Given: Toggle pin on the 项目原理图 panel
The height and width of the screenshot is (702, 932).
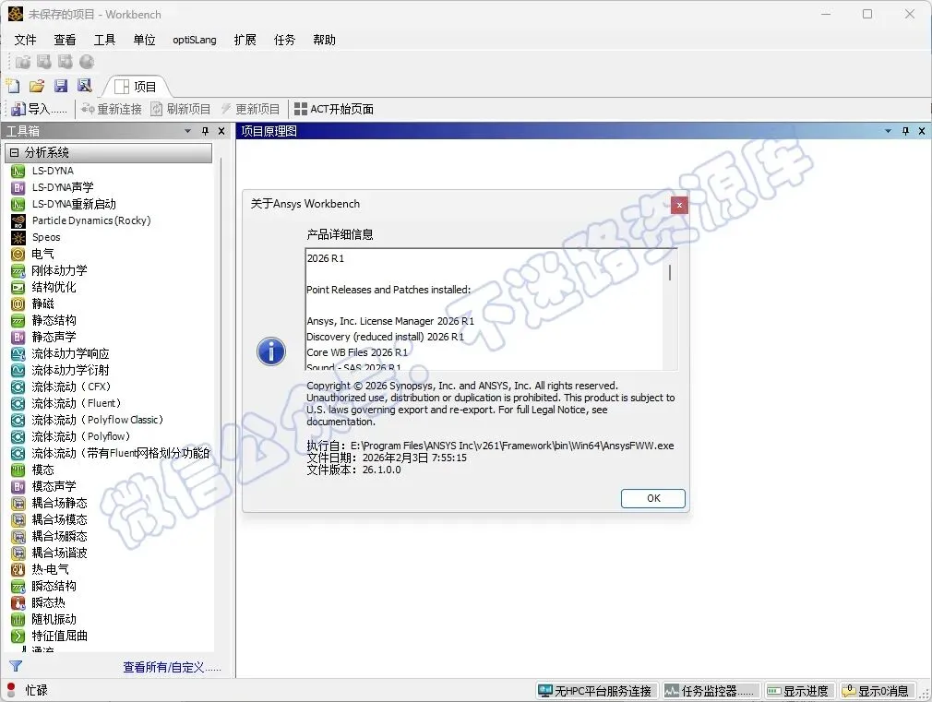Looking at the screenshot, I should point(905,131).
